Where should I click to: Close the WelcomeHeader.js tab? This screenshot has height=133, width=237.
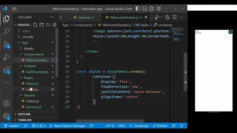pyautogui.click(x=146, y=17)
